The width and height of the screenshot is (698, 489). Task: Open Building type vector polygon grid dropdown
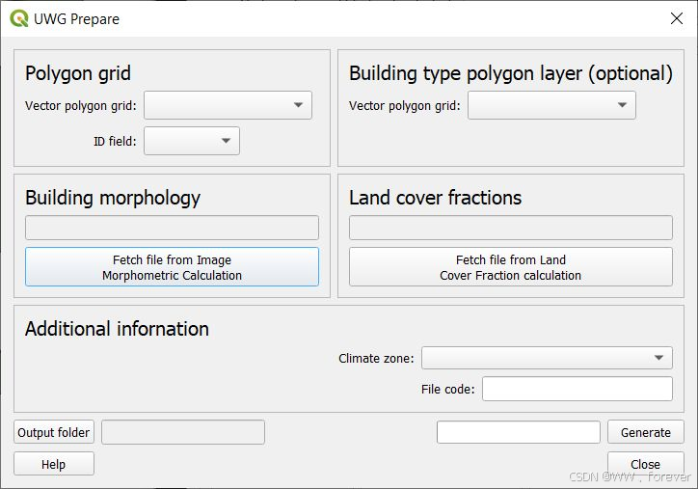551,105
